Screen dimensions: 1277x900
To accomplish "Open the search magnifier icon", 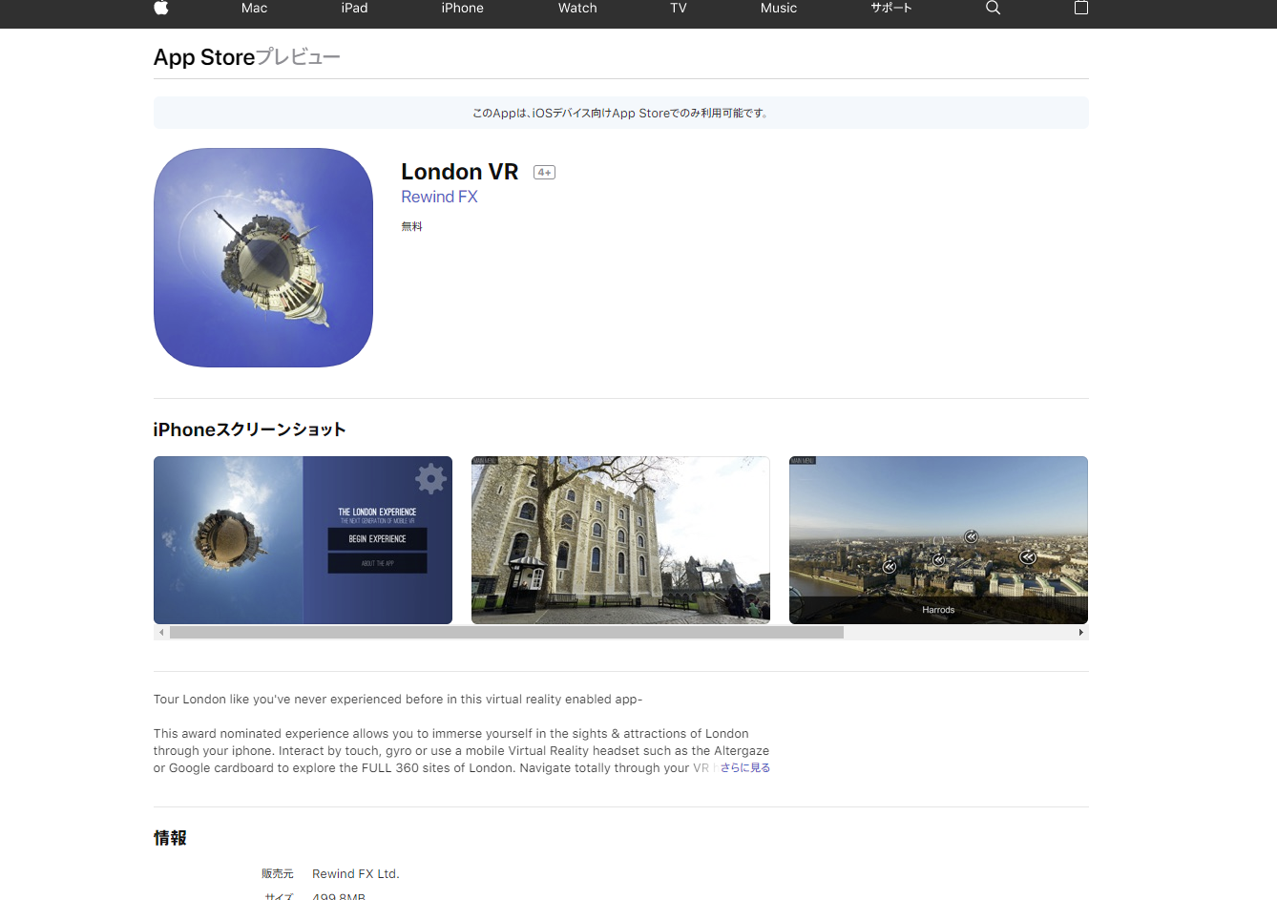I will (993, 8).
